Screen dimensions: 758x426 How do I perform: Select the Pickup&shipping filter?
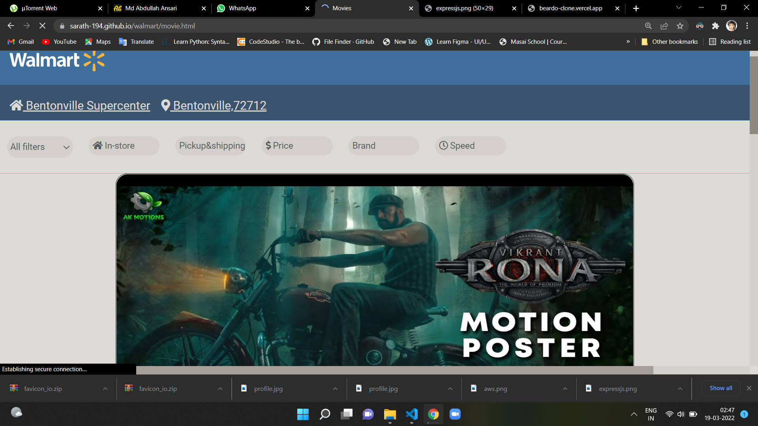pyautogui.click(x=210, y=146)
